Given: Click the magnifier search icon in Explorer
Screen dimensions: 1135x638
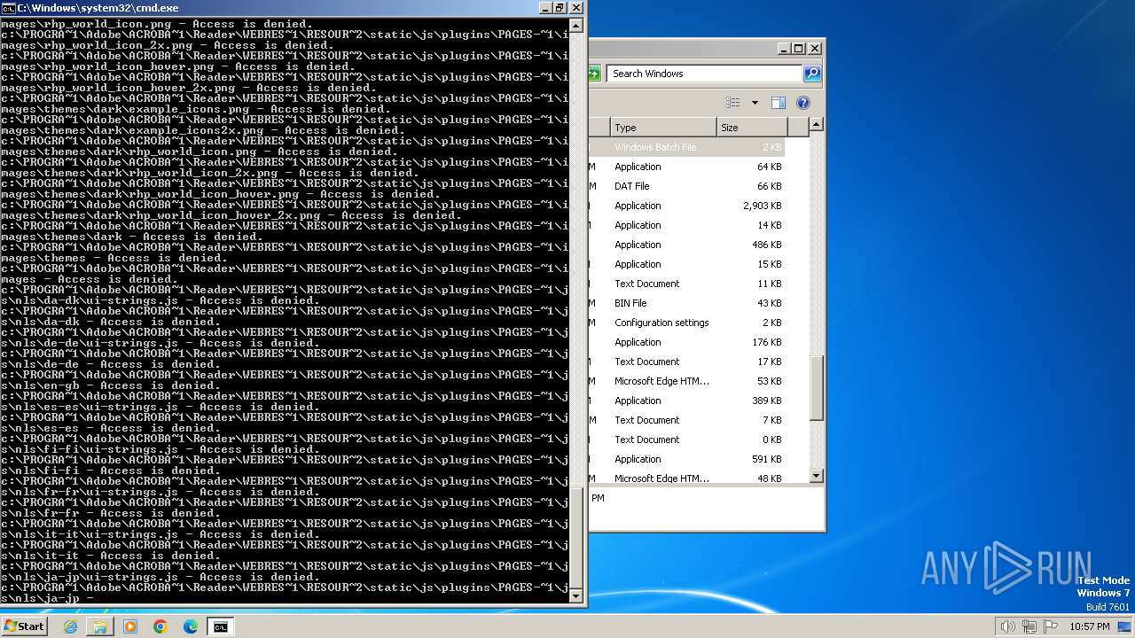Looking at the screenshot, I should point(812,74).
